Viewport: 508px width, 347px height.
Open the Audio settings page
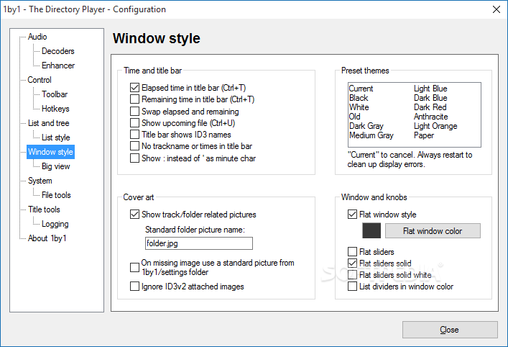37,37
